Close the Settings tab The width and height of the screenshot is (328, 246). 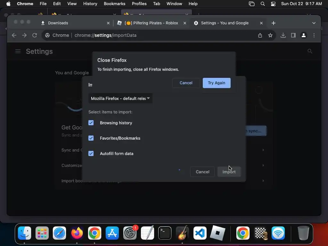point(261,23)
